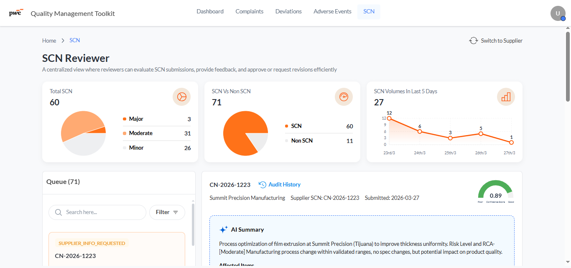Open the Adverse Events tab

pos(332,12)
